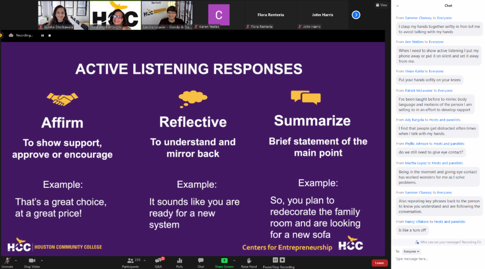Raise Hand in the meeting
485x269 pixels.
click(249, 261)
